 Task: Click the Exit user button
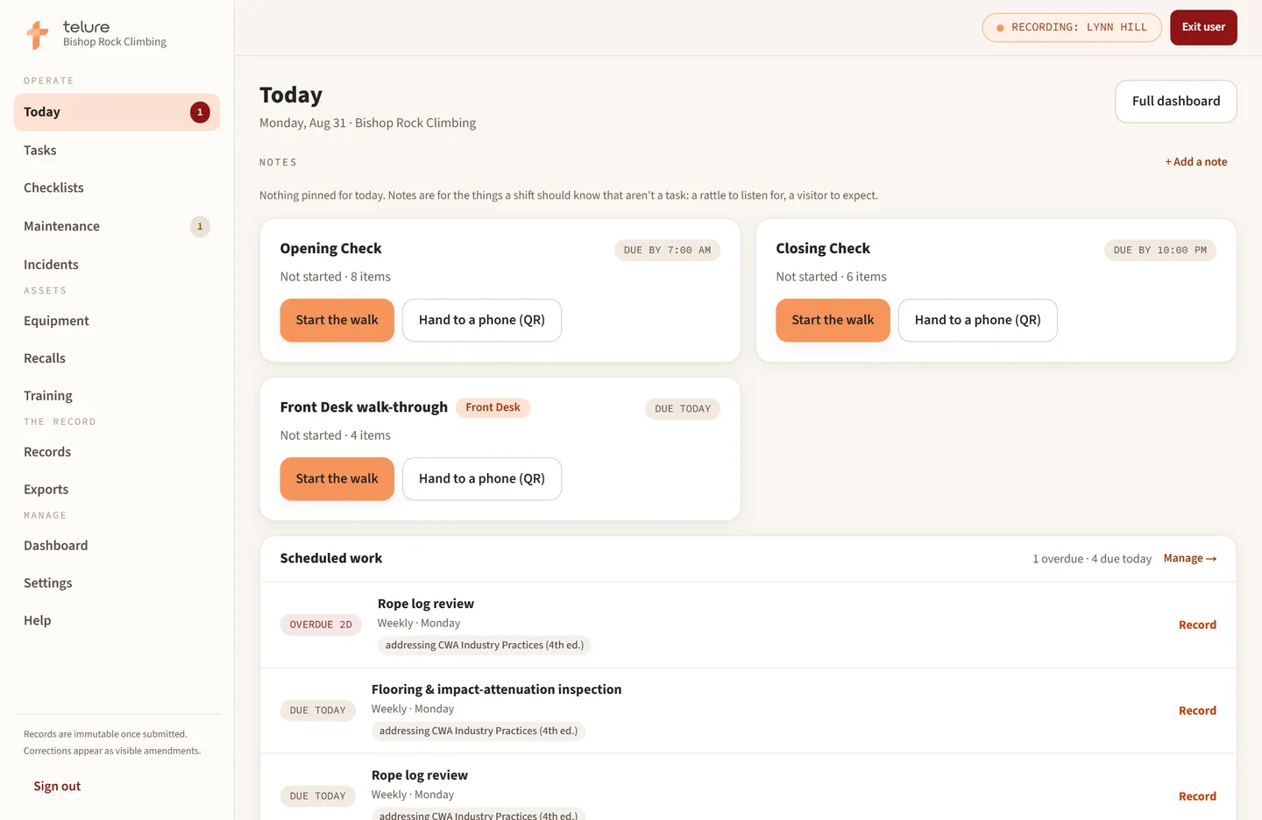pyautogui.click(x=1203, y=27)
